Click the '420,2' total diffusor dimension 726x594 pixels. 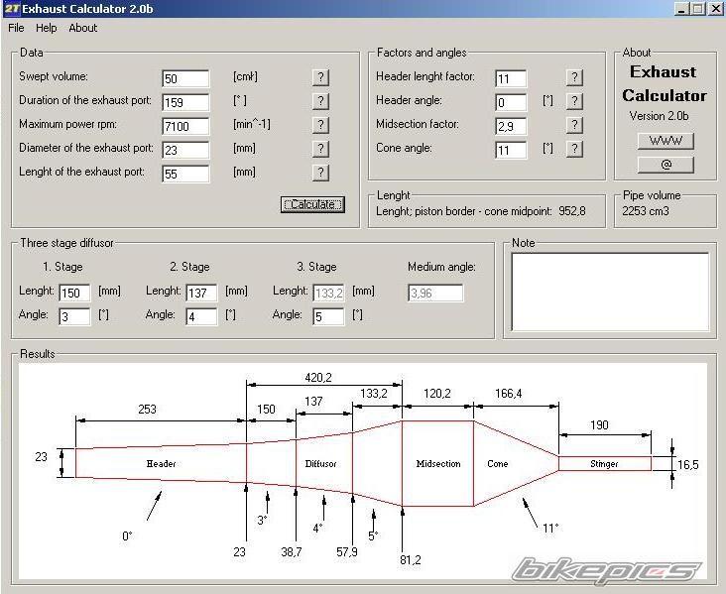click(318, 378)
